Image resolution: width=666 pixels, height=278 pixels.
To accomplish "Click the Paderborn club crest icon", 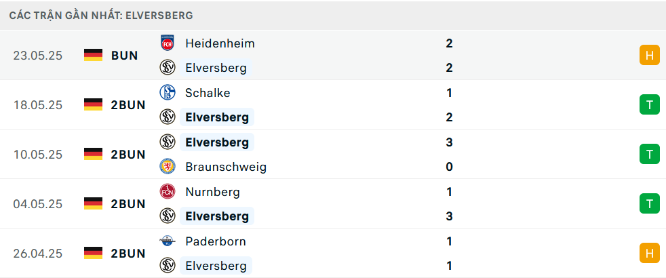I will click(168, 241).
